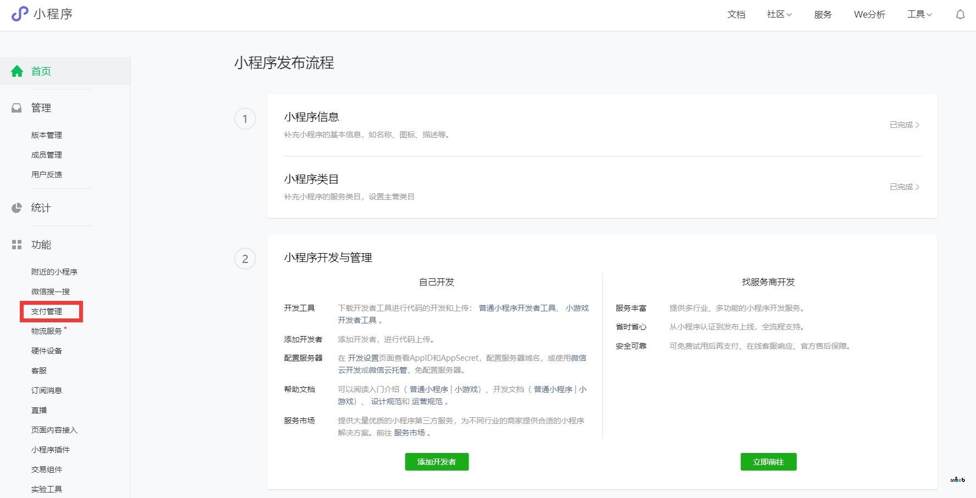Open 文档 in the top navigation
The width and height of the screenshot is (976, 498).
coord(736,14)
